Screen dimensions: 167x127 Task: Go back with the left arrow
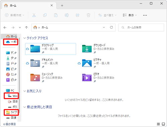point(5,28)
